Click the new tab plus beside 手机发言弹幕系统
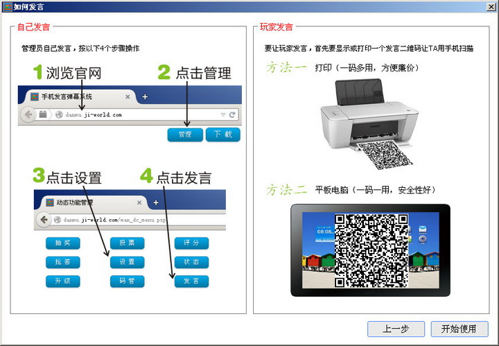 (145, 97)
